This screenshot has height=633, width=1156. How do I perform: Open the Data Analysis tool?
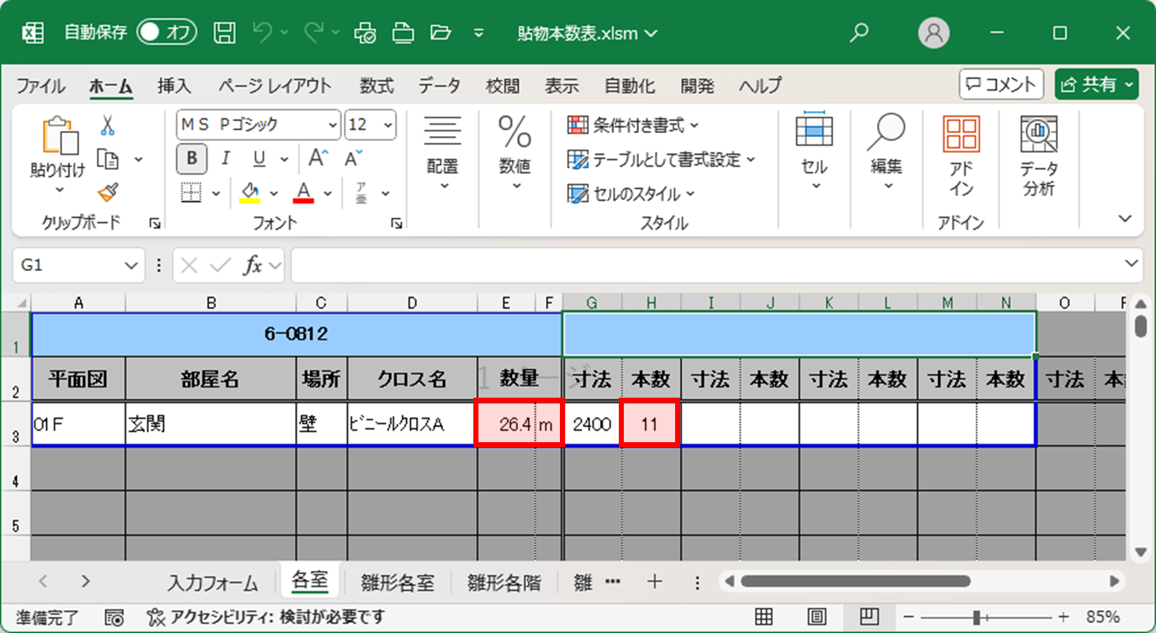[x=1038, y=156]
